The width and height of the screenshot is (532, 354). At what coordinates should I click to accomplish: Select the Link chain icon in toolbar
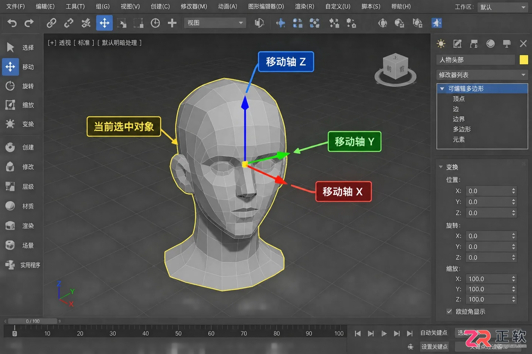click(x=51, y=23)
